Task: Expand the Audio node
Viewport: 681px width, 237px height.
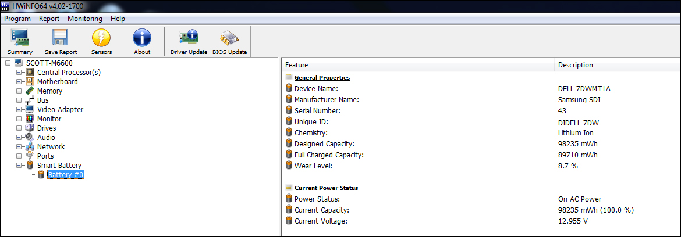Action: [19, 137]
